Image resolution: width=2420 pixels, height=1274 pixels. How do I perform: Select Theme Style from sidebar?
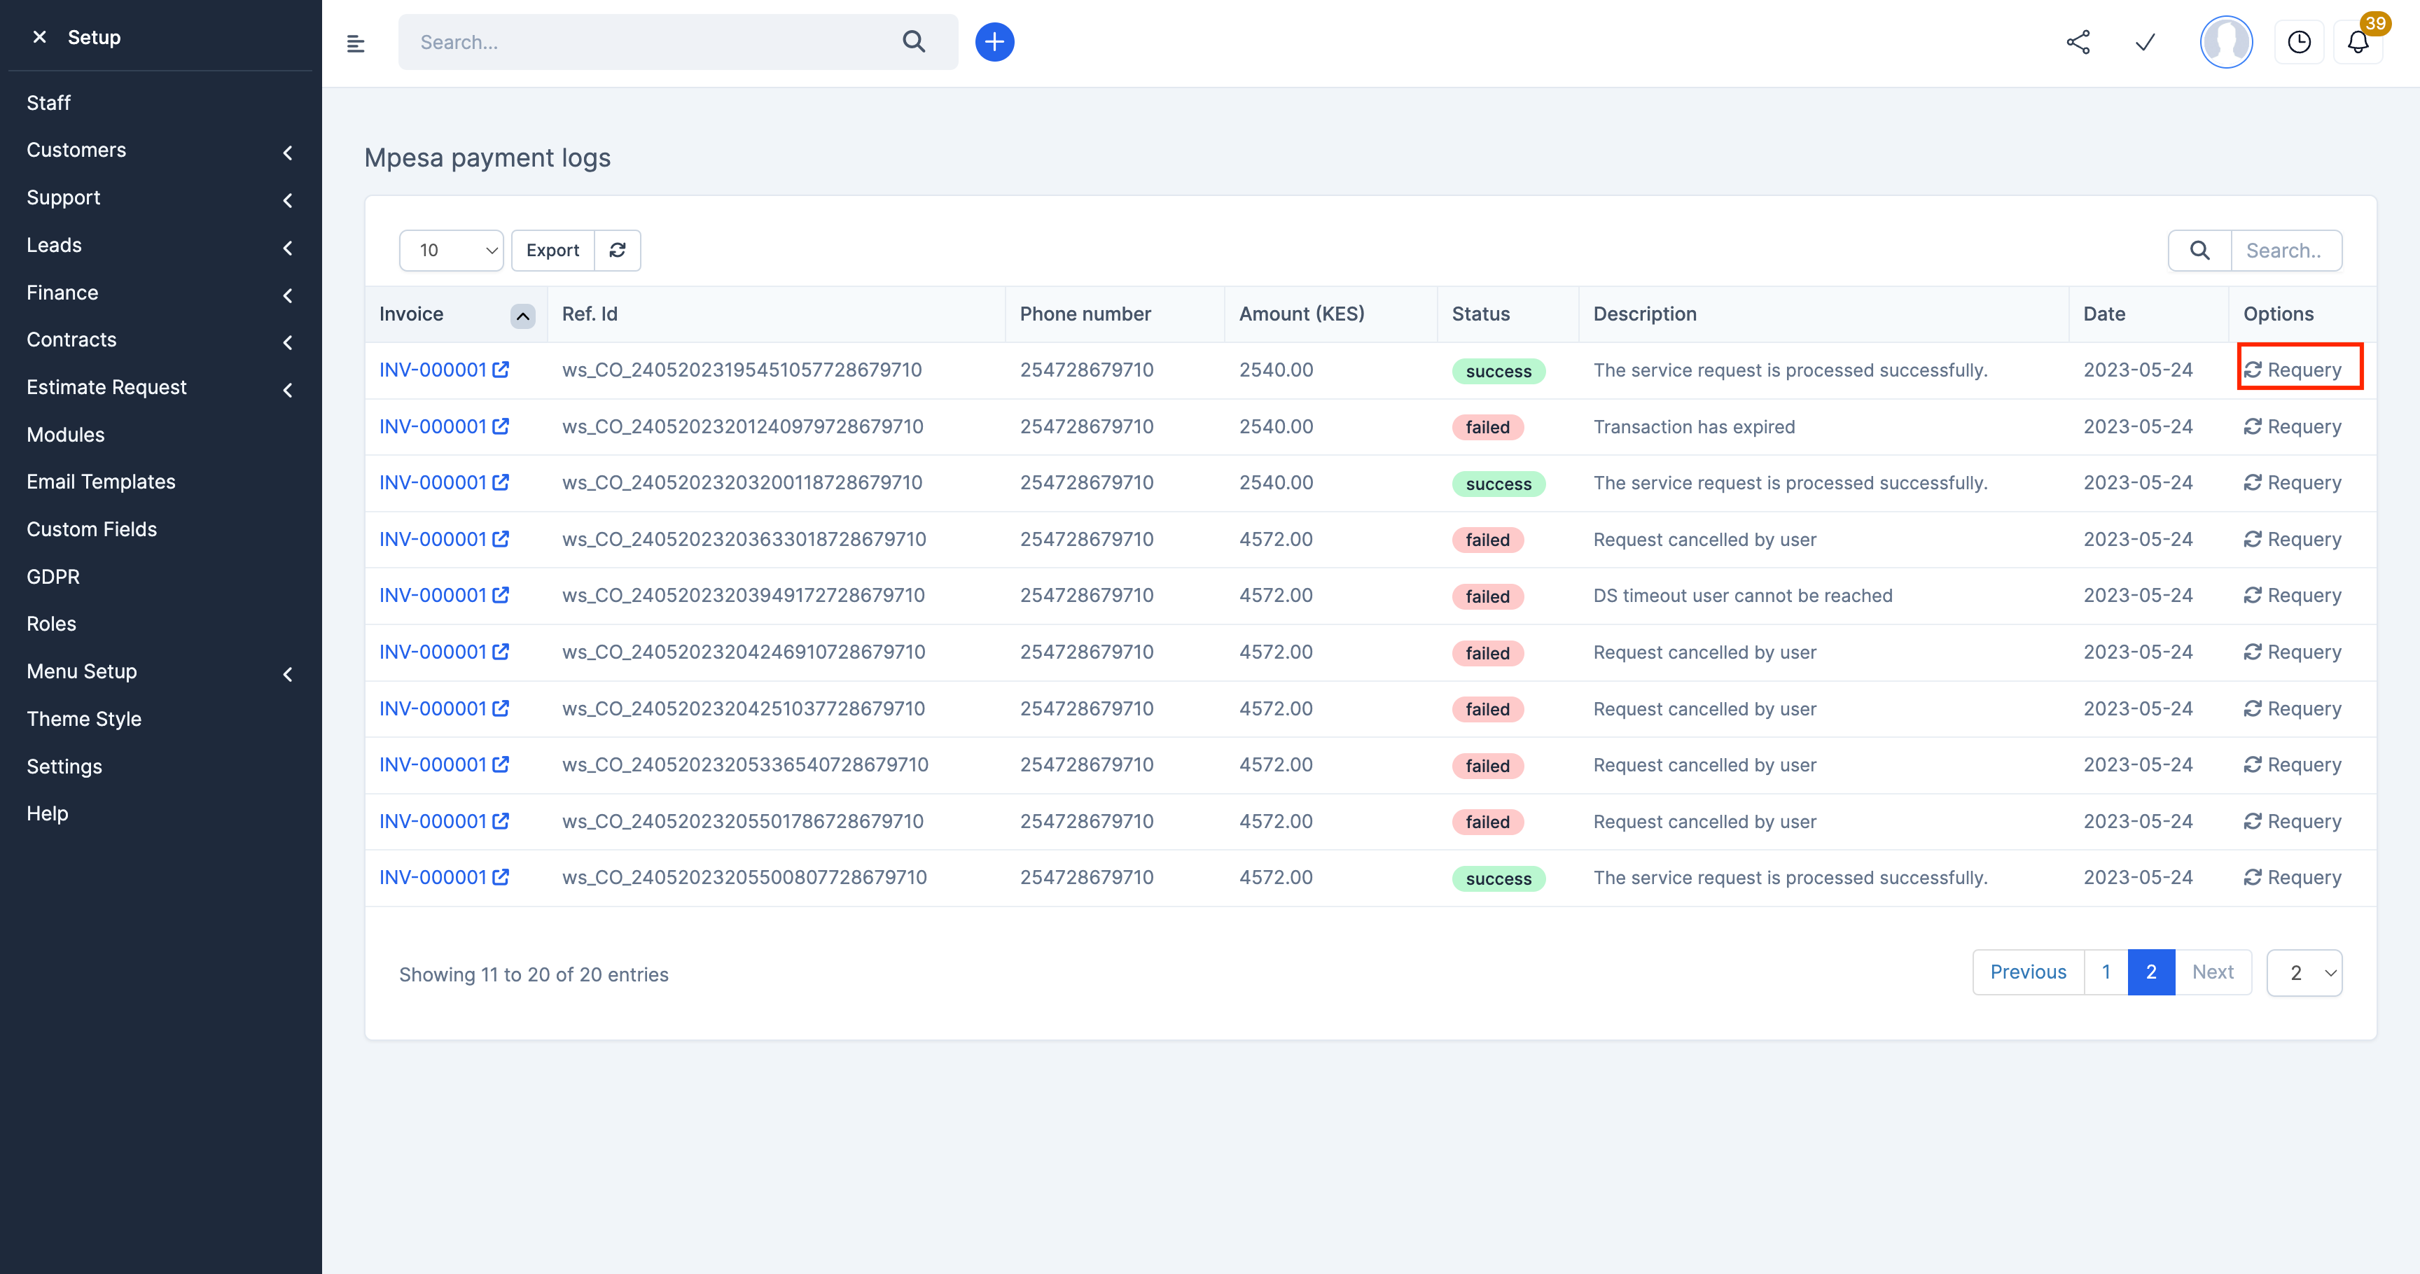click(x=85, y=719)
